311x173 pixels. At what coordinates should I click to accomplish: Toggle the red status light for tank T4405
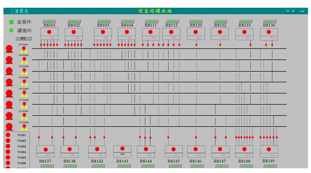(x=8, y=158)
